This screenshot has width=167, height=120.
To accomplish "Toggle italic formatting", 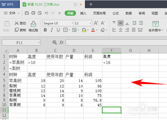I will click(x=52, y=30).
